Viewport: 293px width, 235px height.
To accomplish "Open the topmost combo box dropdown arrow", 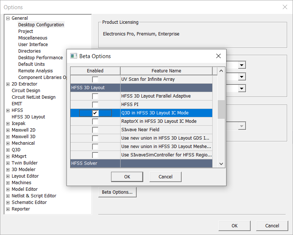I will 242,65.
